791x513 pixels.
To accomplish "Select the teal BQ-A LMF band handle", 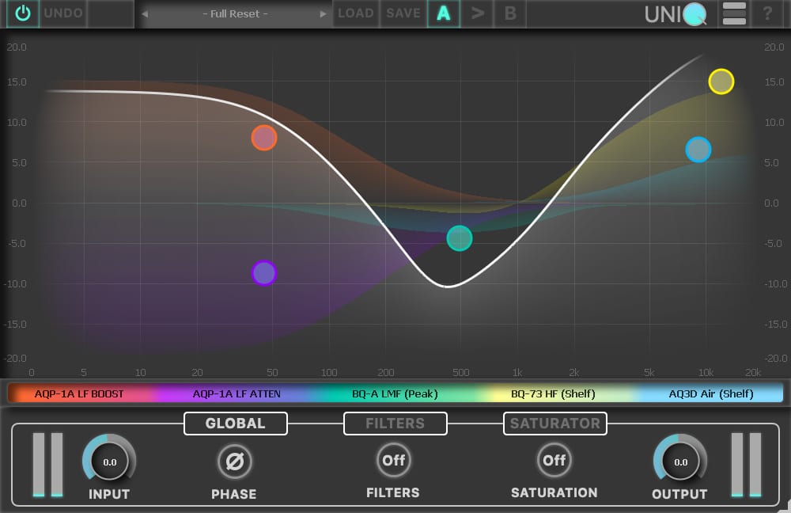I will pyautogui.click(x=460, y=237).
